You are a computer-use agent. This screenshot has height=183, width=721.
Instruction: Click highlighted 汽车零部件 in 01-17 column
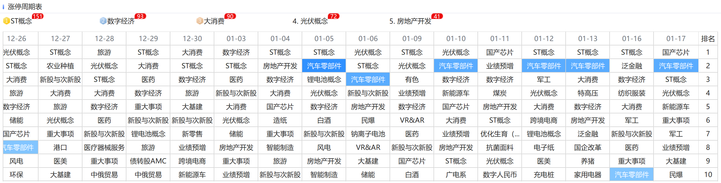pyautogui.click(x=676, y=66)
